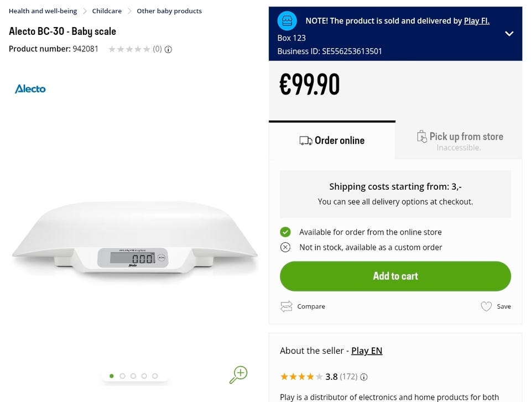Open the Play EN seller link
The width and height of the screenshot is (531, 402).
tap(367, 351)
